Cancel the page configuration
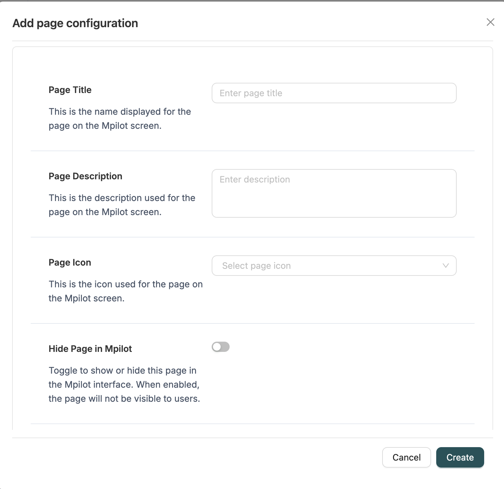This screenshot has height=489, width=504. click(406, 457)
